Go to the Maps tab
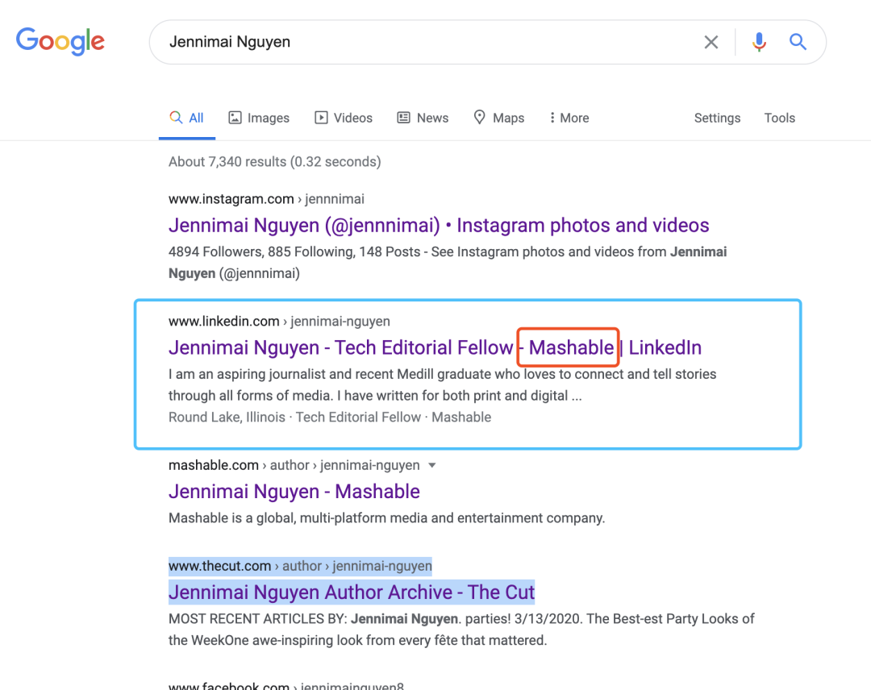This screenshot has width=871, height=690. pos(498,118)
